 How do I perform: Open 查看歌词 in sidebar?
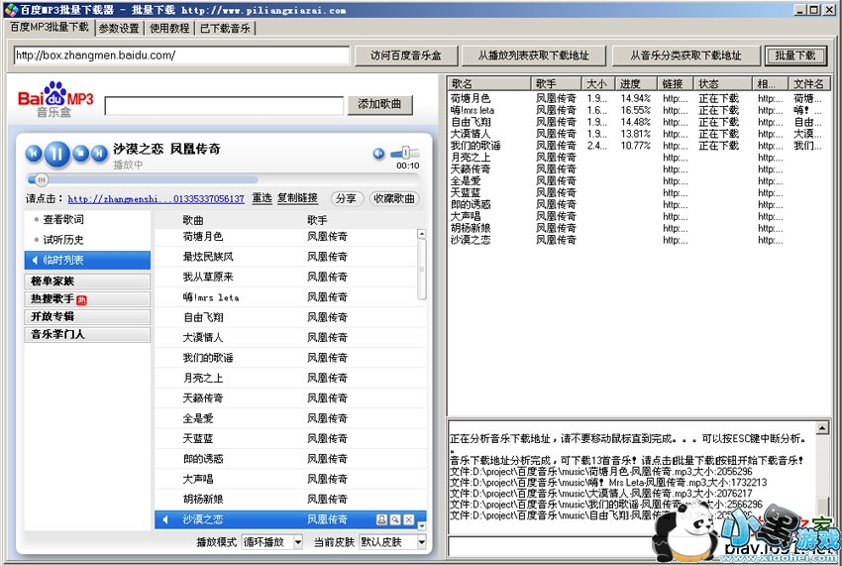(x=63, y=219)
